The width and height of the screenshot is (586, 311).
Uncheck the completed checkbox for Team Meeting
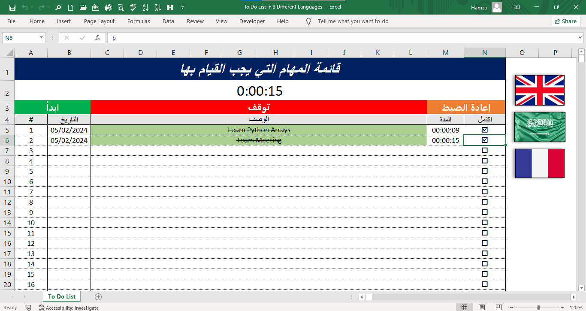point(485,140)
